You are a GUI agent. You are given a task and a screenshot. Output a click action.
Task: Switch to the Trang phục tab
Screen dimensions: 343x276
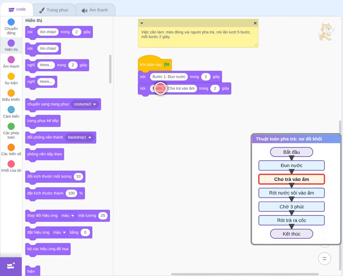(54, 10)
